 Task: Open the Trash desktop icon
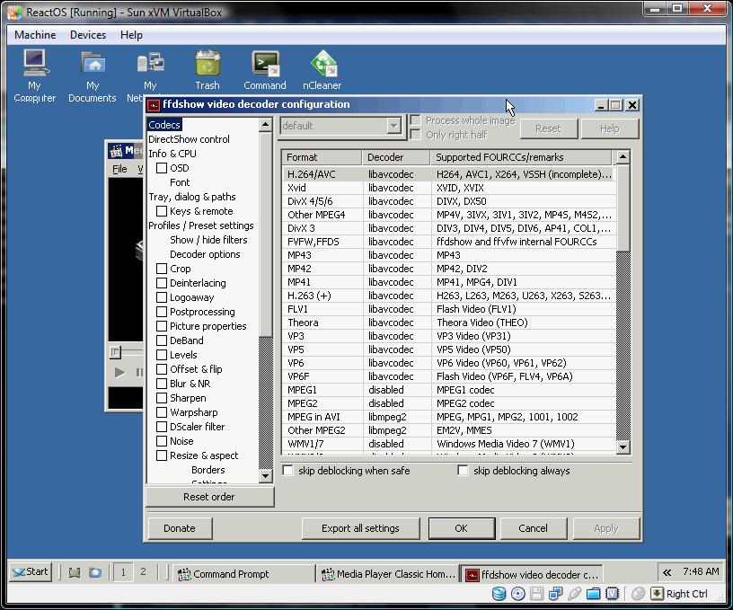[x=208, y=65]
